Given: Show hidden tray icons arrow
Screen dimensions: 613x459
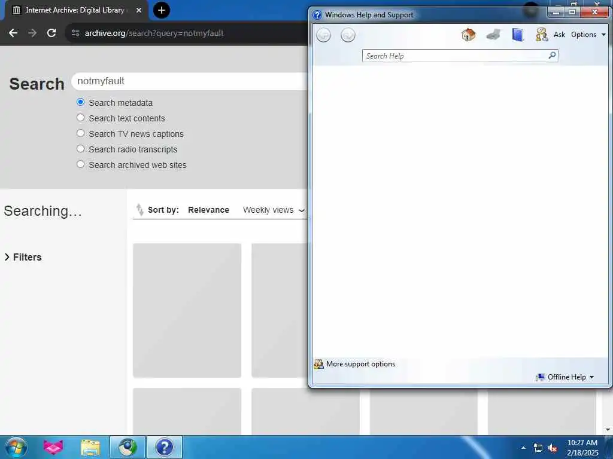Looking at the screenshot, I should 523,448.
